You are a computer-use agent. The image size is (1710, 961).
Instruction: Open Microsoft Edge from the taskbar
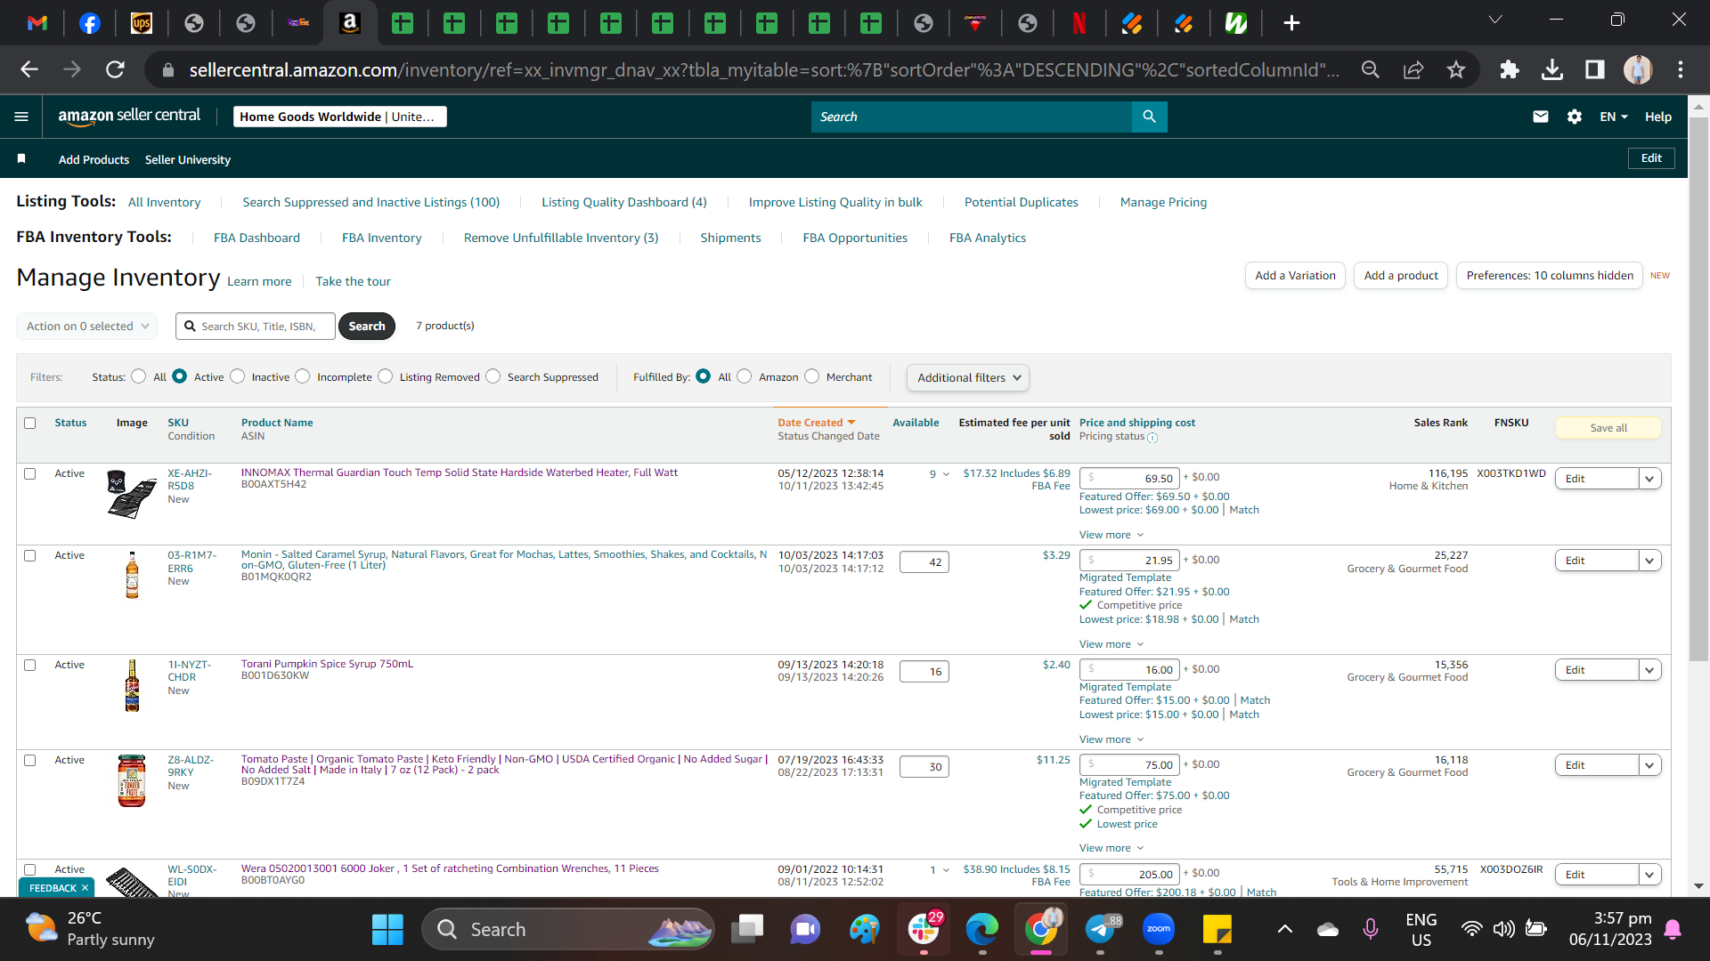(x=982, y=930)
